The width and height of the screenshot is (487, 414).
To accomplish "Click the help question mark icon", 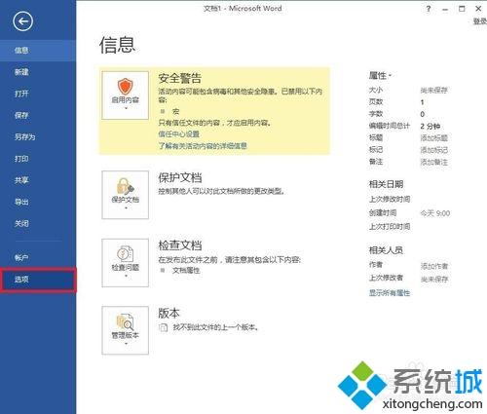I will 429,9.
